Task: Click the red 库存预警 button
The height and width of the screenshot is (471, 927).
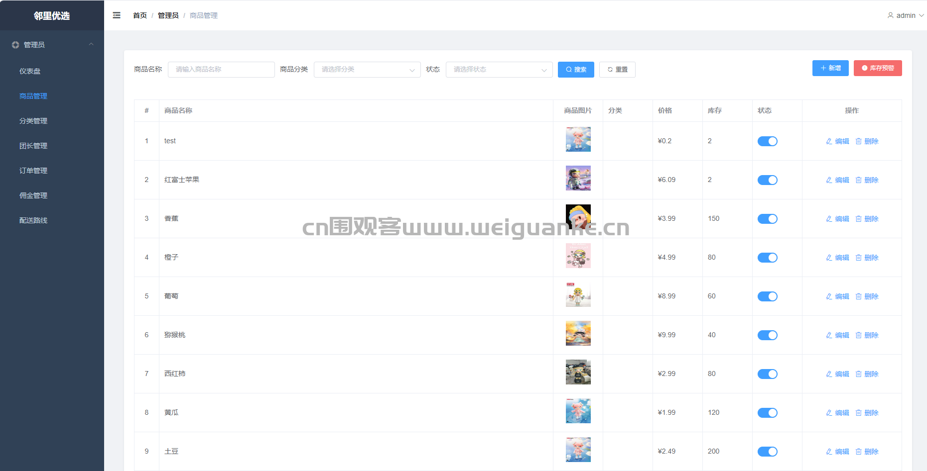Action: click(x=877, y=68)
